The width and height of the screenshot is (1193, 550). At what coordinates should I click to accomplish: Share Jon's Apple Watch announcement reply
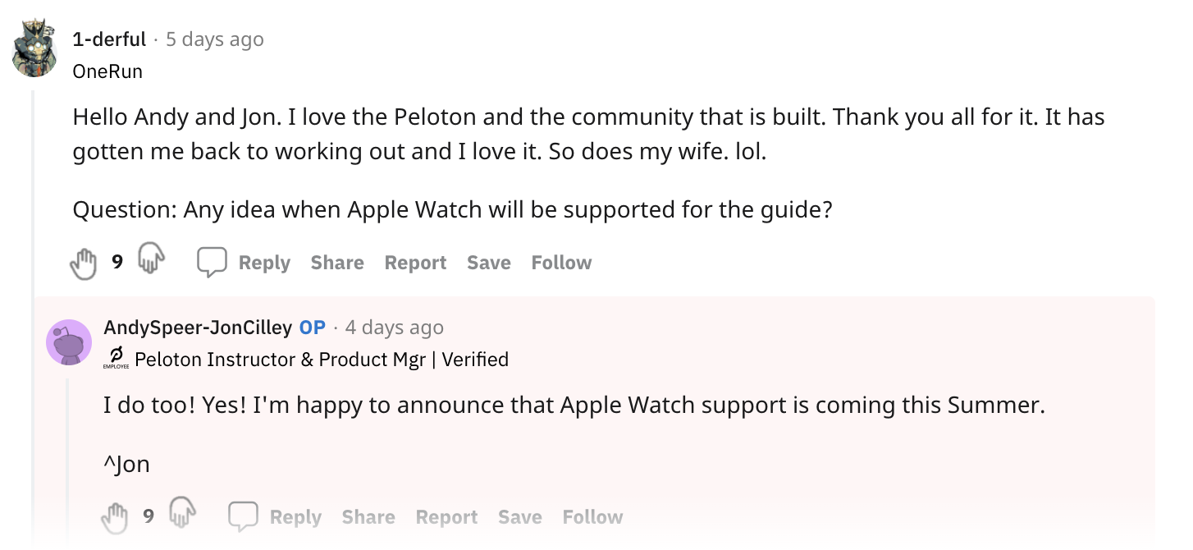click(368, 517)
